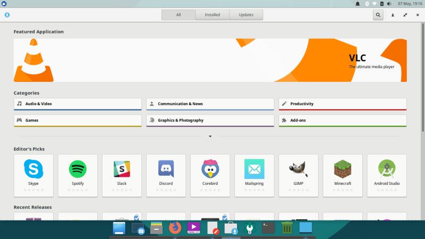Open the Android Studio app tile
The width and height of the screenshot is (425, 239).
387,176
